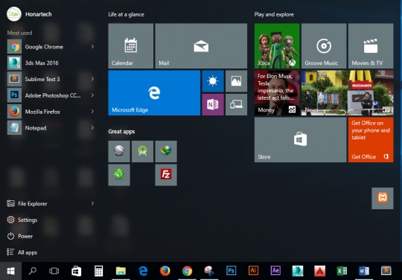Open the Mail tile

[x=201, y=46]
